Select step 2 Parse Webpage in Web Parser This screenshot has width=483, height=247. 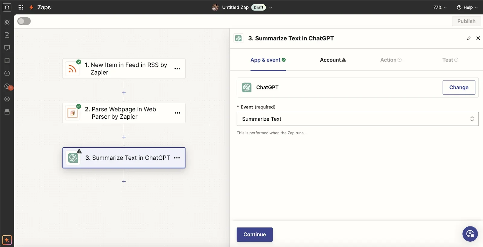point(124,113)
